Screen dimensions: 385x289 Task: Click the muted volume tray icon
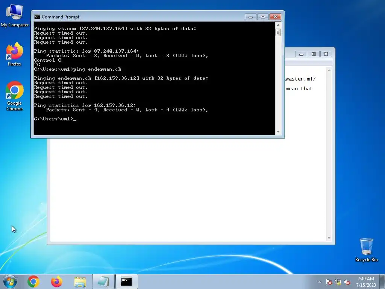(347, 282)
